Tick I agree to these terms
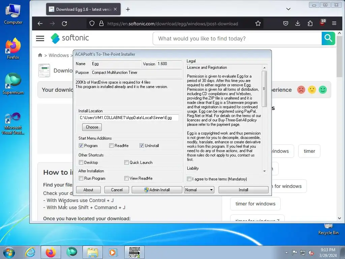Image resolution: width=345 pixels, height=259 pixels. [189, 179]
